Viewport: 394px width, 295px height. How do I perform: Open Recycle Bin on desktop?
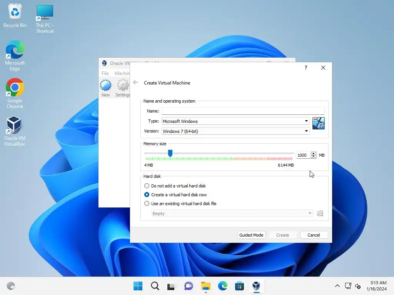15,15
